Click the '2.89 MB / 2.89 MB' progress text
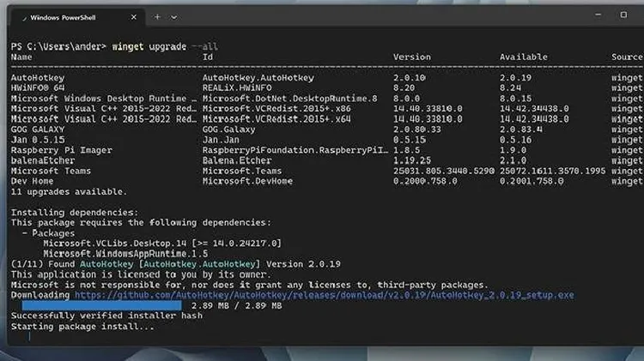Image resolution: width=644 pixels, height=361 pixels. pyautogui.click(x=237, y=305)
